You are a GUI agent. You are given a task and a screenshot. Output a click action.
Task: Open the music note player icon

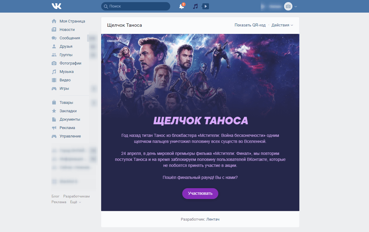(x=195, y=6)
